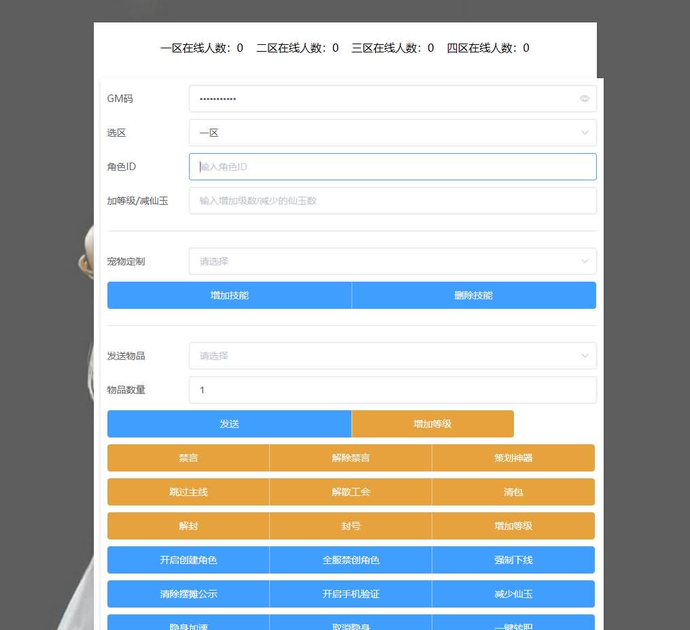Focus the 角色ID input field

pos(392,167)
